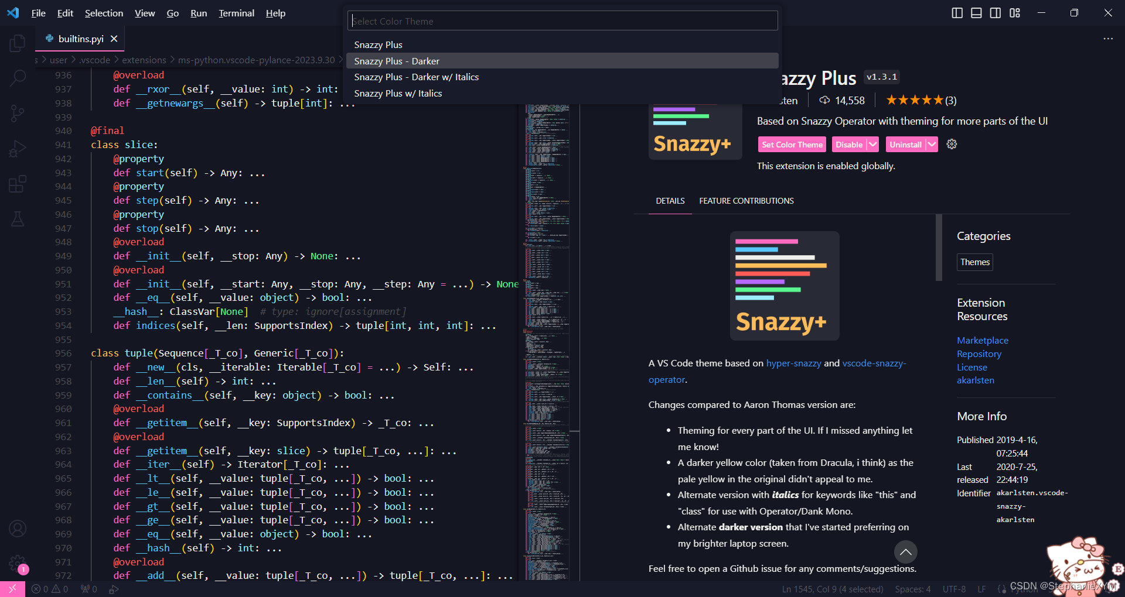Open errors and warnings count in status bar
1125x597 pixels.
(50, 589)
